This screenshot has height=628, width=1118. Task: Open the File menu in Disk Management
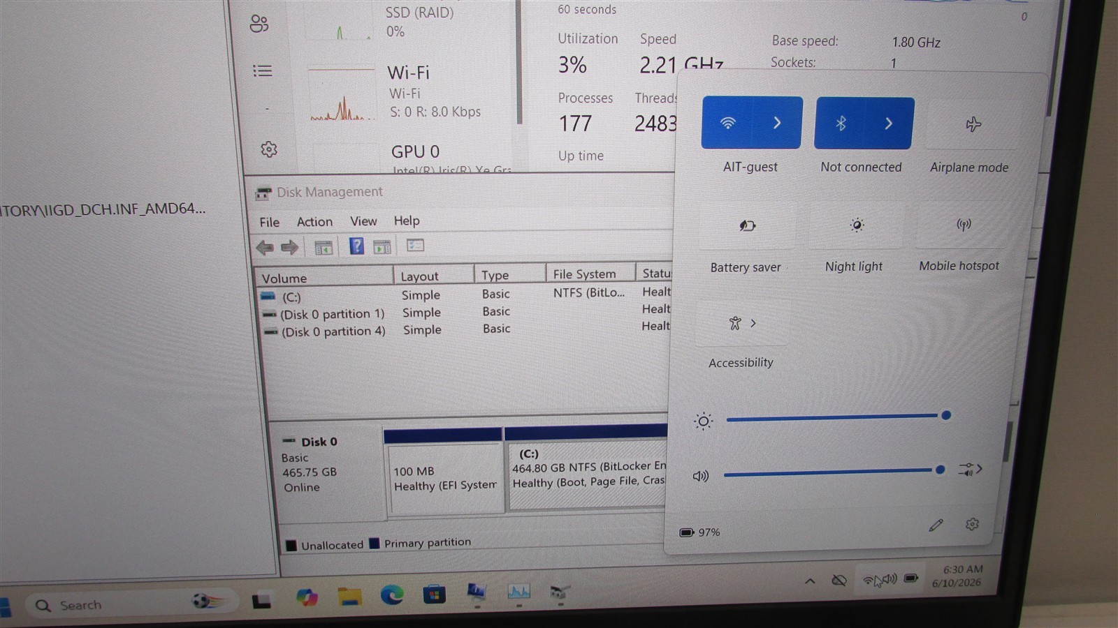click(269, 222)
